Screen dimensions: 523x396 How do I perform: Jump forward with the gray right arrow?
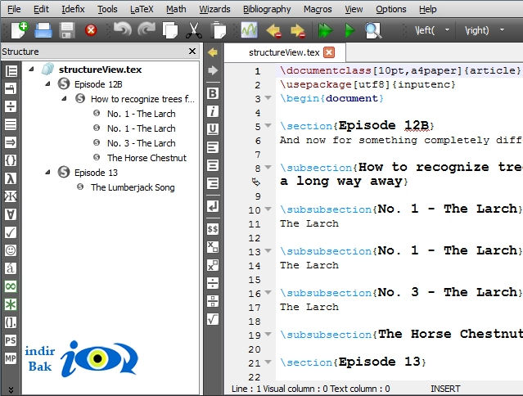point(213,70)
